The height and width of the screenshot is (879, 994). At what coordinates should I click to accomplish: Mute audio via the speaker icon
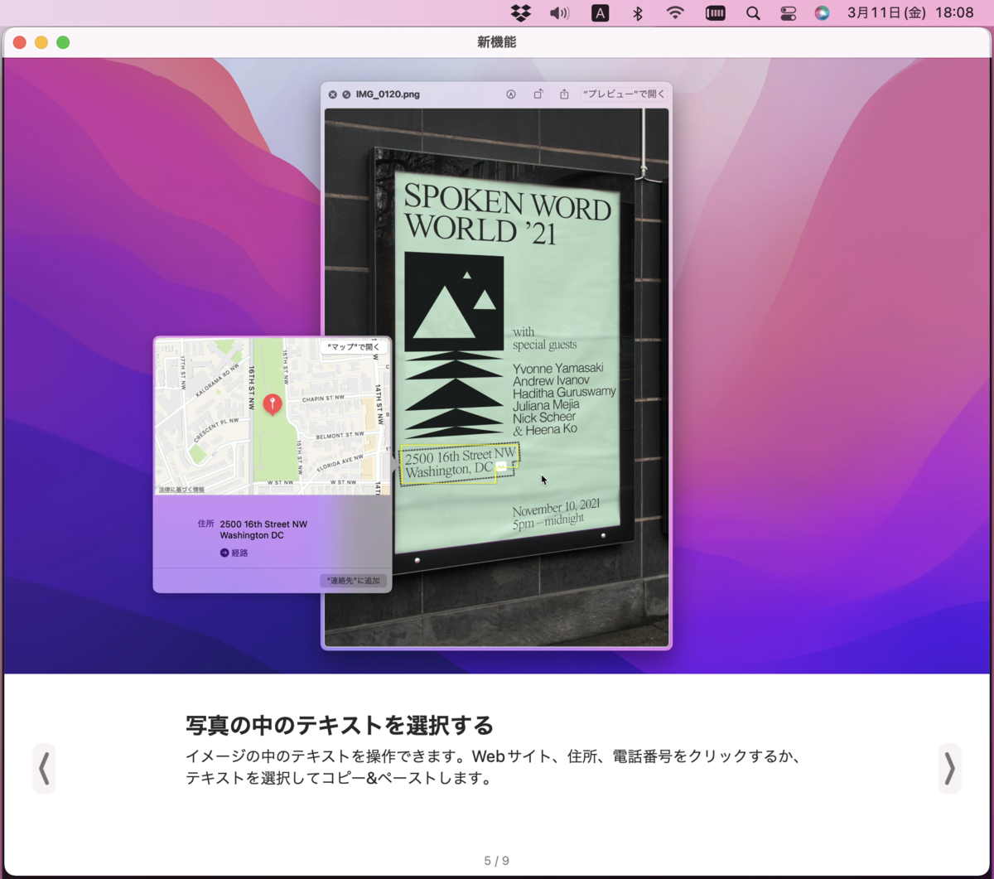(x=559, y=12)
